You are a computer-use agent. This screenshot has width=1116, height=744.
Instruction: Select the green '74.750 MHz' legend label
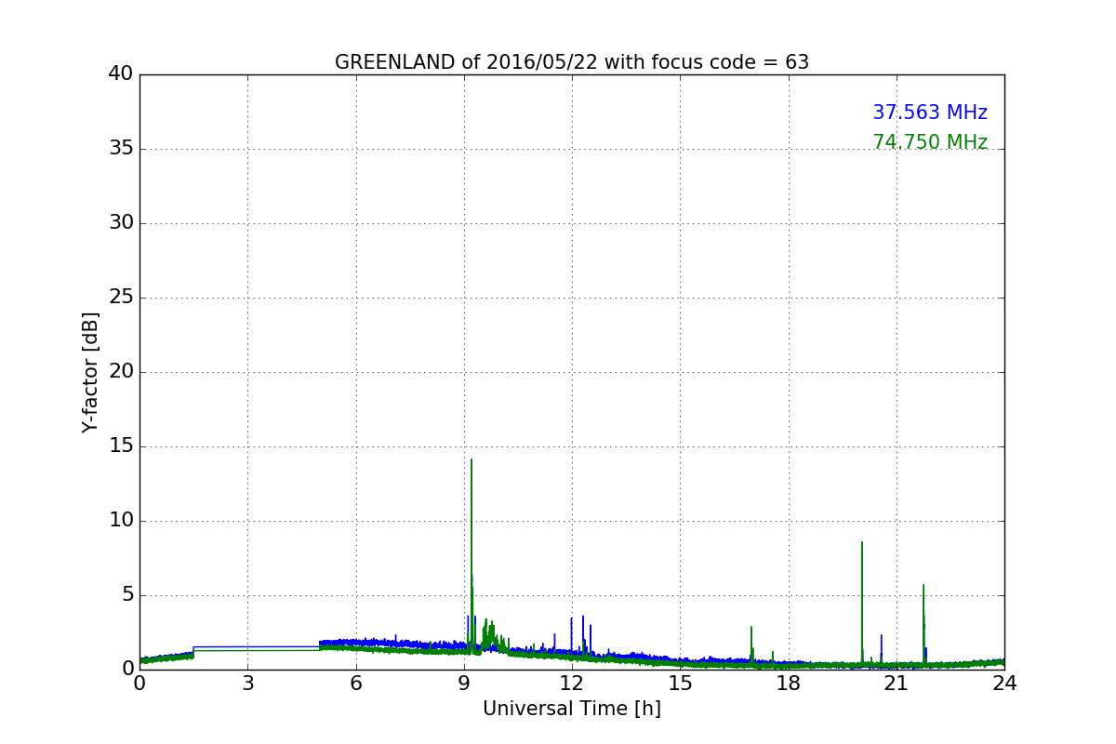pos(930,142)
